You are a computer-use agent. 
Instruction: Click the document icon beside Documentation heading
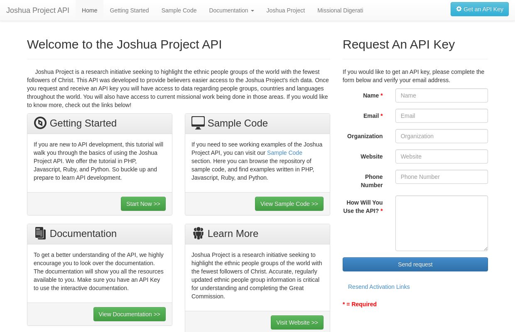[40, 233]
